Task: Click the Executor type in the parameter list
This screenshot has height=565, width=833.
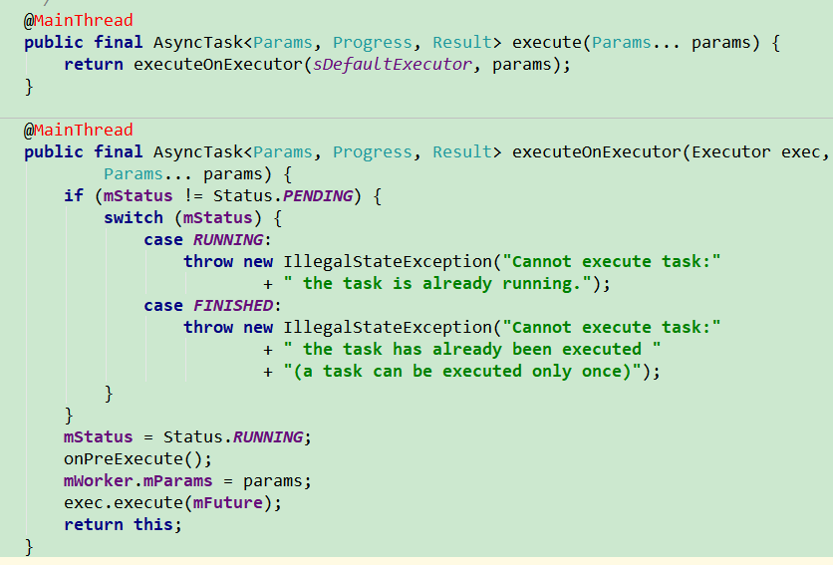Action: click(730, 152)
